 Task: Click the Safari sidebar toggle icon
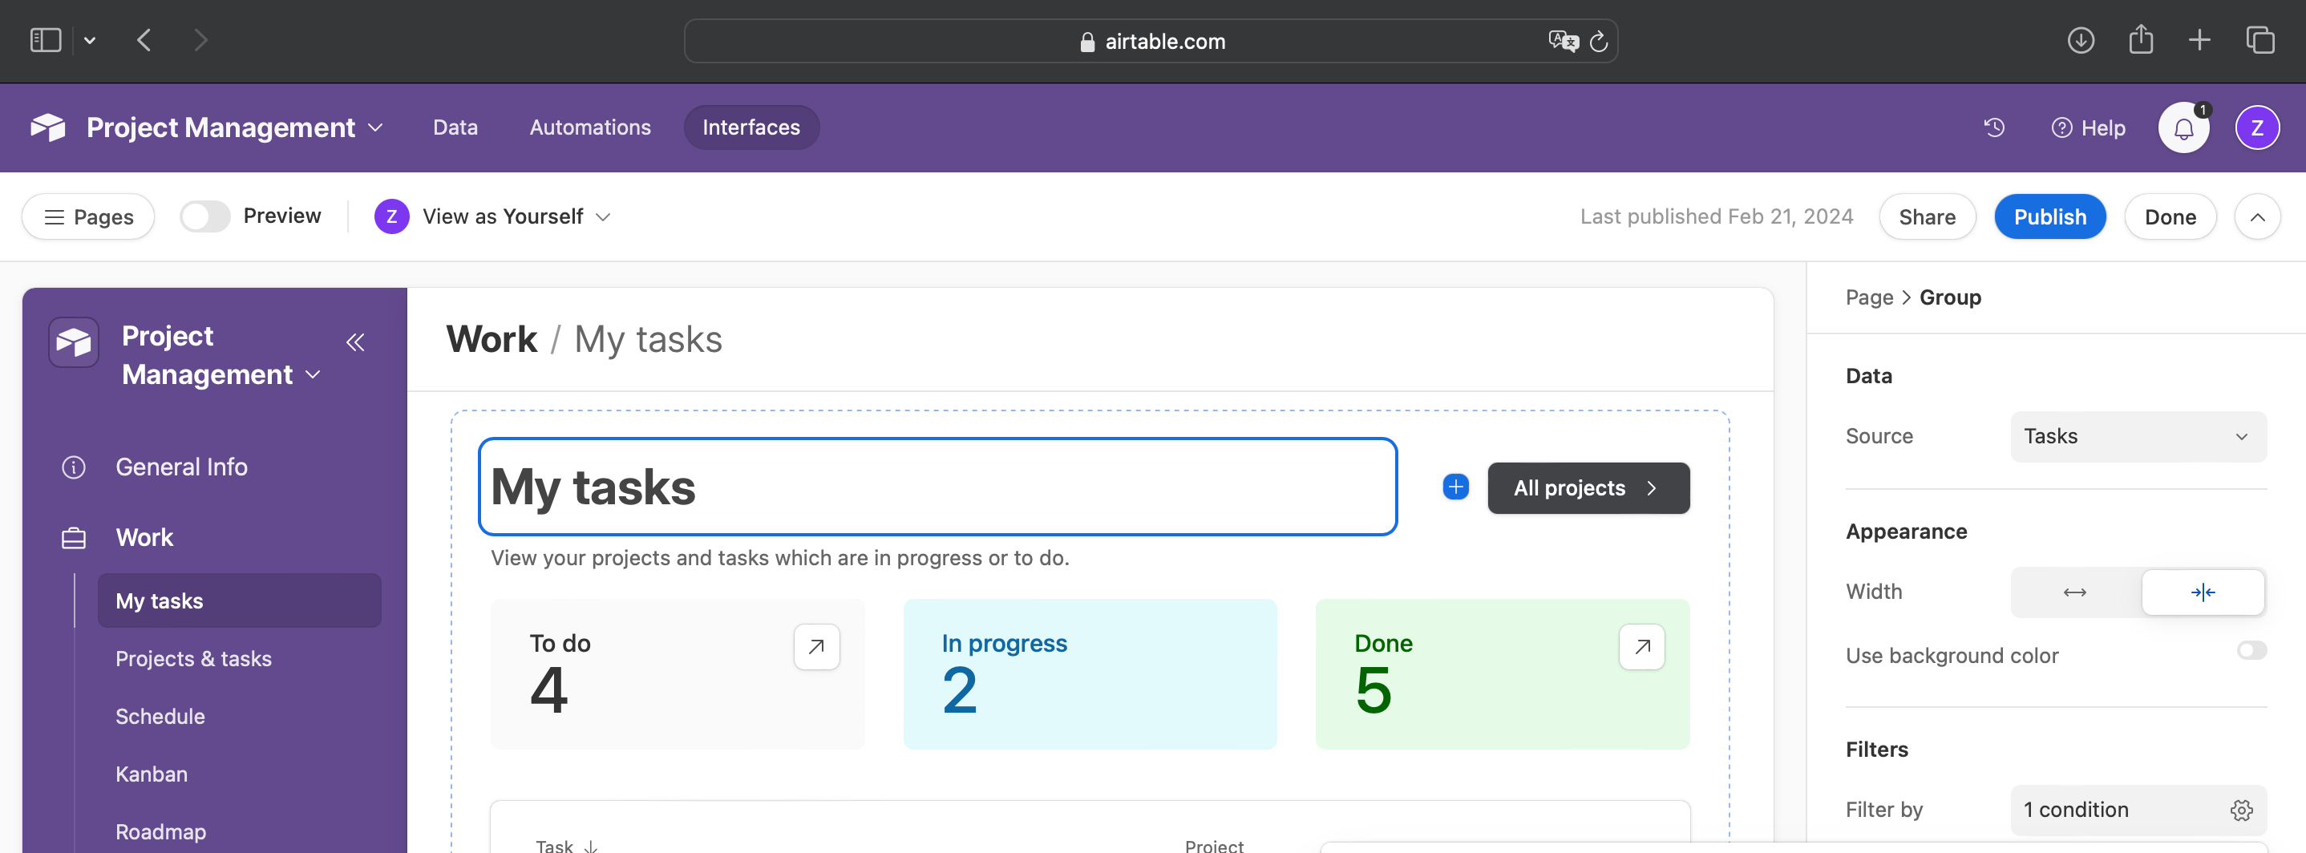pos(46,40)
